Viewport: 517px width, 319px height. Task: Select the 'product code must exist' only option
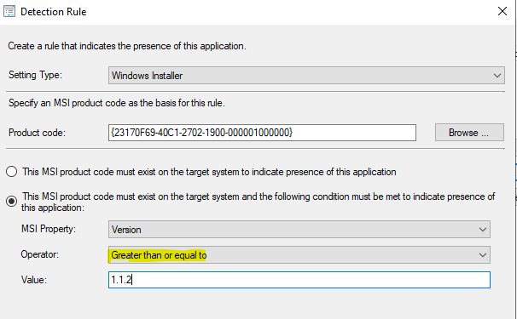tap(12, 172)
